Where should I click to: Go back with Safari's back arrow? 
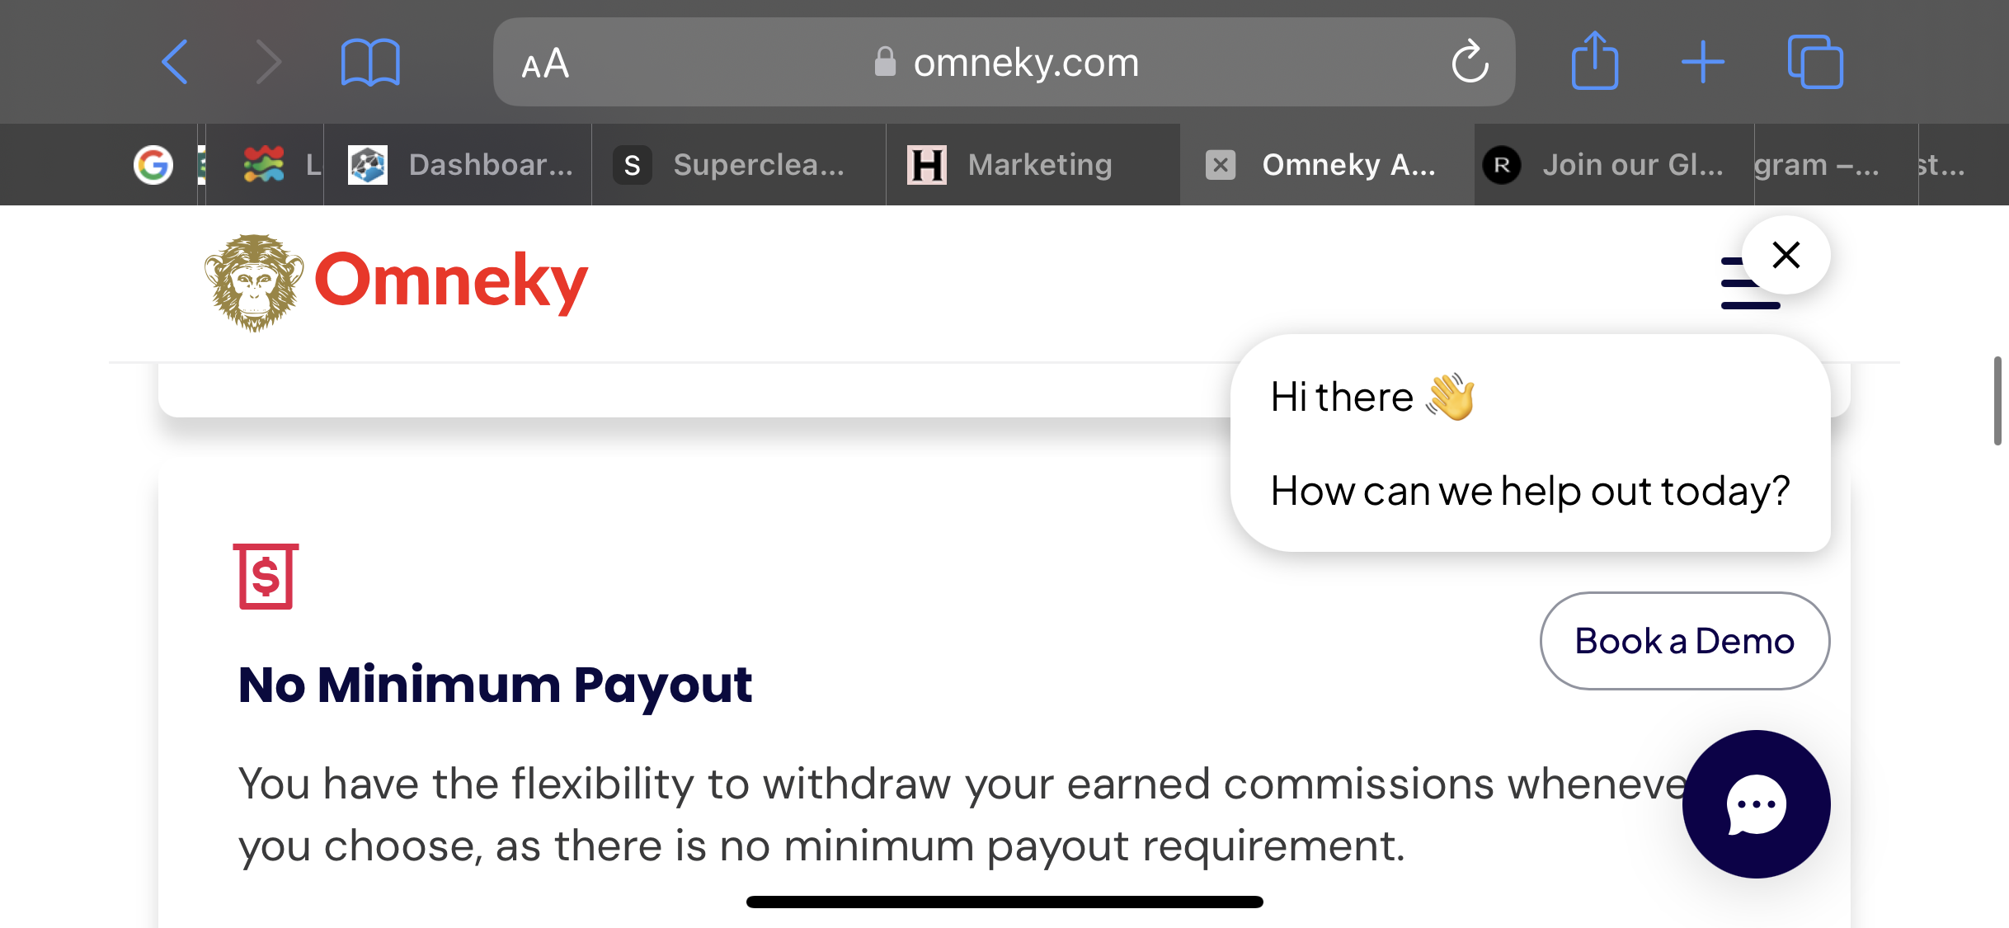(175, 62)
